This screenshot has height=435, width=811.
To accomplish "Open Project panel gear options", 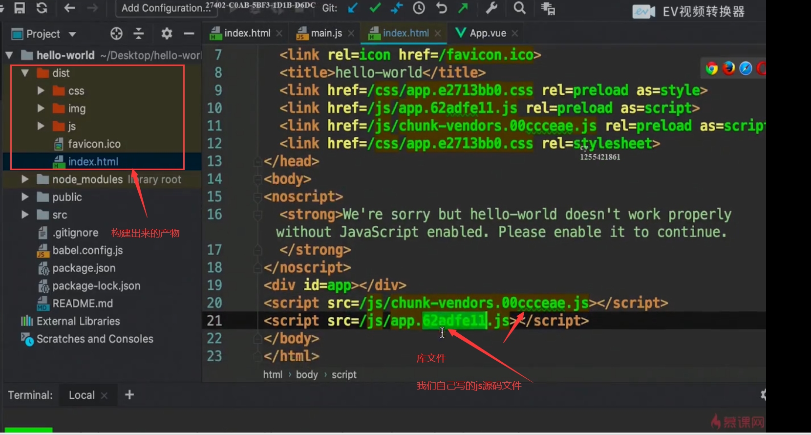I will point(167,33).
